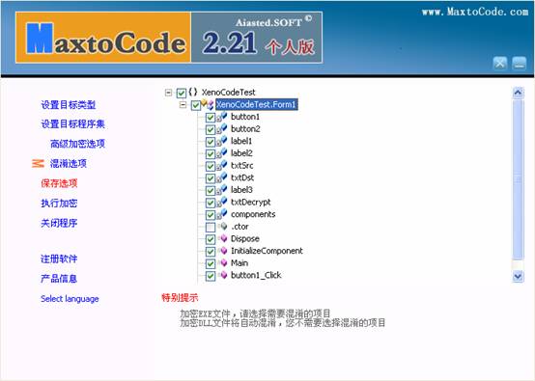
Task: Toggle the txtSrc checkbox
Action: coord(211,166)
